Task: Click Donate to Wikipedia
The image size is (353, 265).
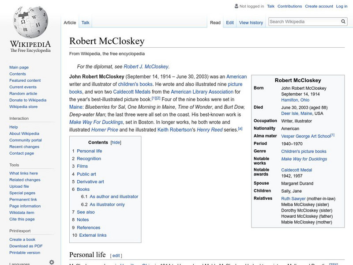Action: (x=28, y=100)
